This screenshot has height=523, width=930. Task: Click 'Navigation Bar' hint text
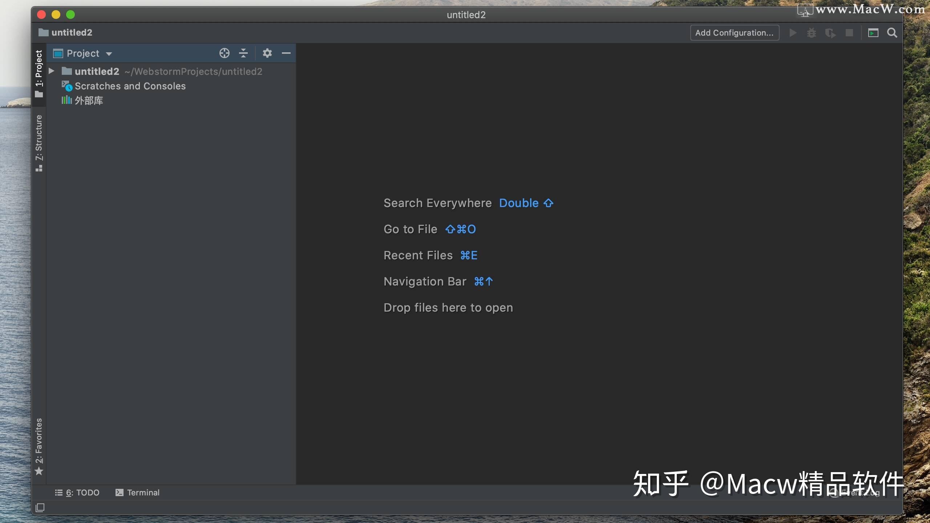pos(425,282)
